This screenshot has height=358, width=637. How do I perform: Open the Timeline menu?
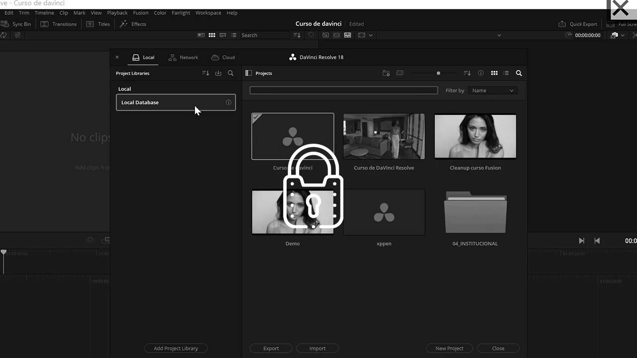tap(44, 13)
